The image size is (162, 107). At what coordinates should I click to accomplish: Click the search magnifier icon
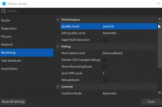[4, 11]
